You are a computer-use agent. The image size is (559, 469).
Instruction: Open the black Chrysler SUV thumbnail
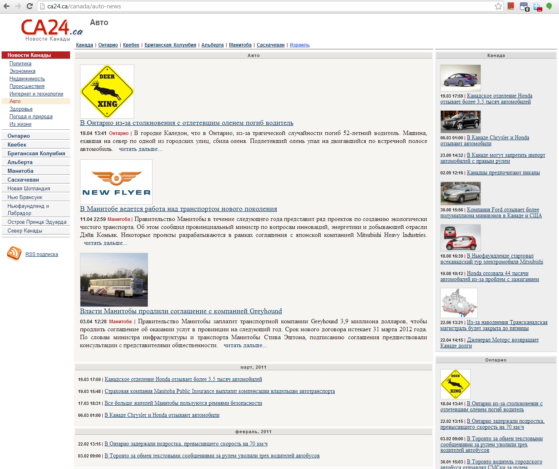[461, 122]
